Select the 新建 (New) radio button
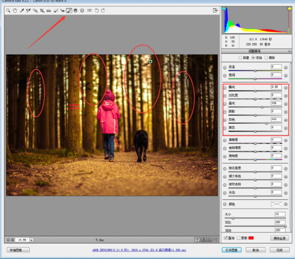295x259 pixels. coord(240,58)
